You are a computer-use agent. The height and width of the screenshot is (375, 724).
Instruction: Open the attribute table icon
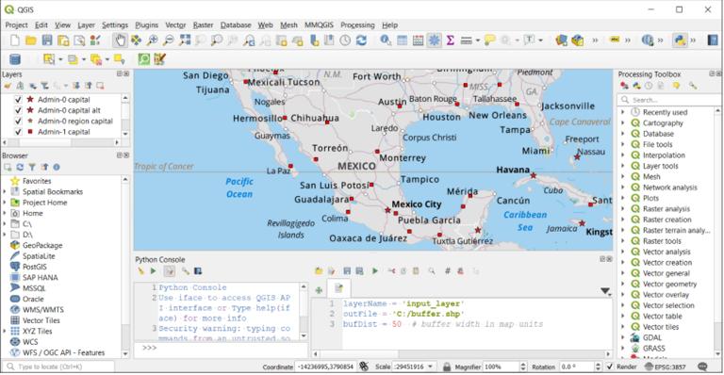coord(403,41)
